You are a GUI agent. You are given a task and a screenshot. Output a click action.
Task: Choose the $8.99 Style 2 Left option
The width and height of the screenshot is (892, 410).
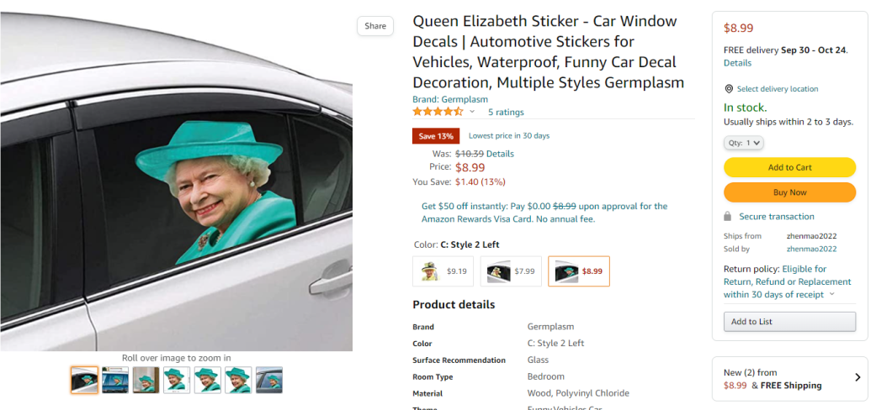[x=579, y=271]
